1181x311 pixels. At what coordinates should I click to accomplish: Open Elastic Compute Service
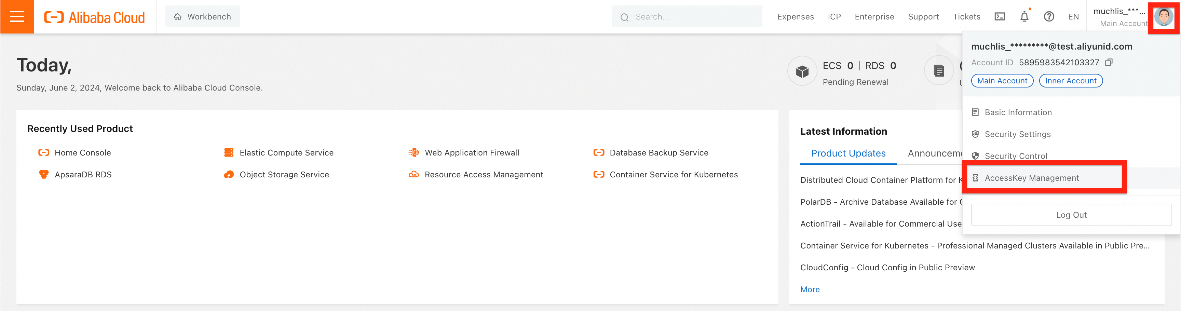(x=287, y=153)
